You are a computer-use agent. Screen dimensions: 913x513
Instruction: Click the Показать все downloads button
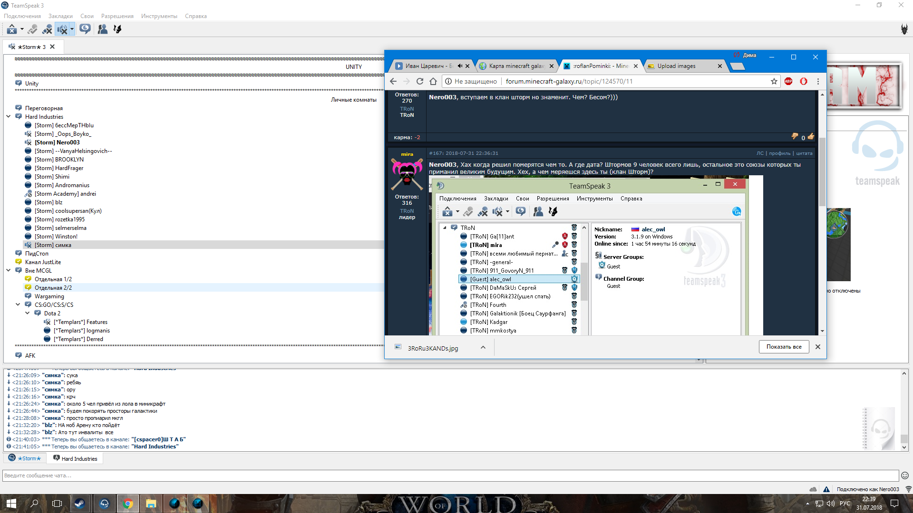[784, 347]
